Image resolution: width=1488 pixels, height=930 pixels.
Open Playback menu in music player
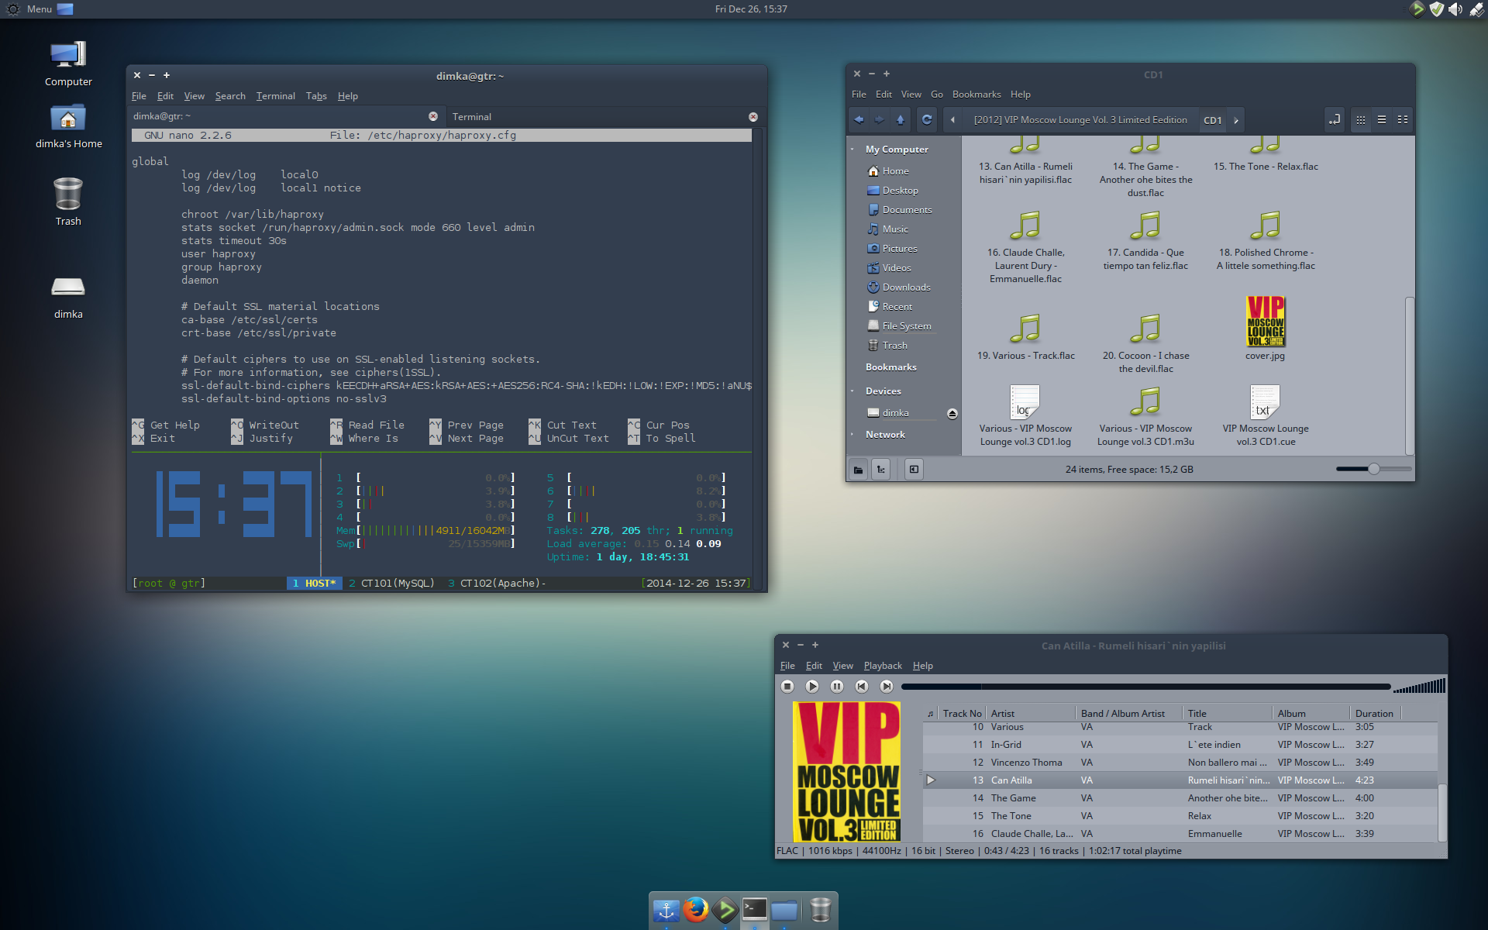(883, 666)
